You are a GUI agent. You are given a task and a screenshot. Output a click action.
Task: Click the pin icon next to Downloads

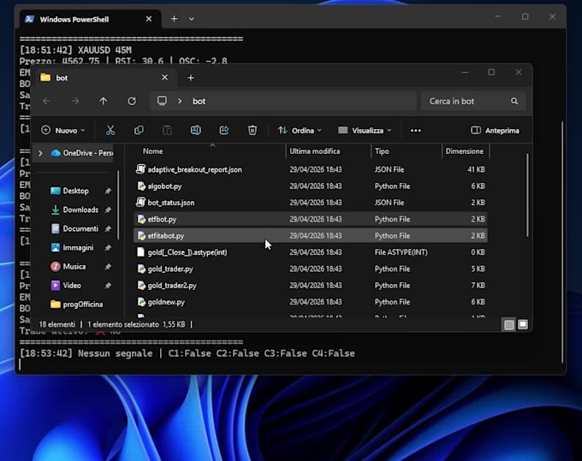(x=108, y=210)
